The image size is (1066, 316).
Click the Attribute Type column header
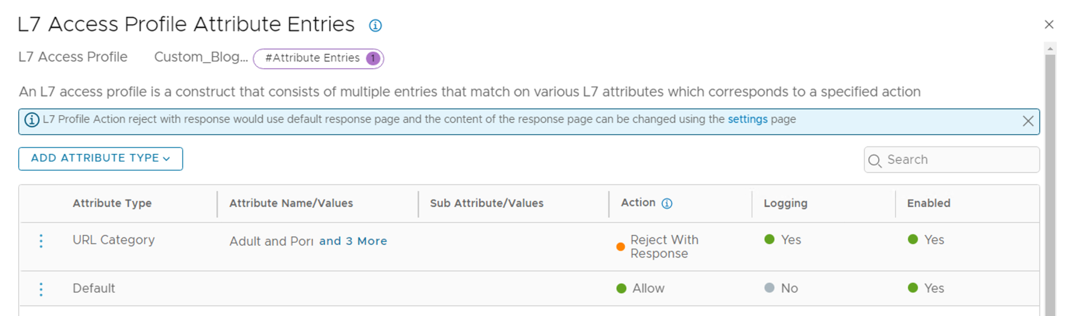click(112, 203)
